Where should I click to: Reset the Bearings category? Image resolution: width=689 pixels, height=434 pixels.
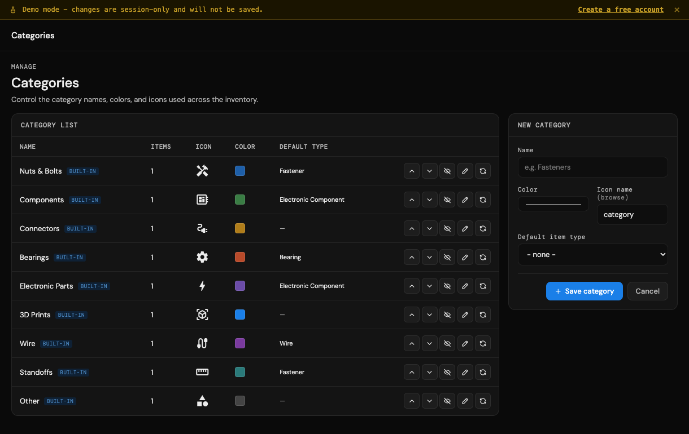coord(483,257)
